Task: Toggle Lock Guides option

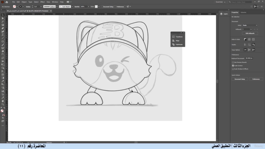Action: [249, 45]
